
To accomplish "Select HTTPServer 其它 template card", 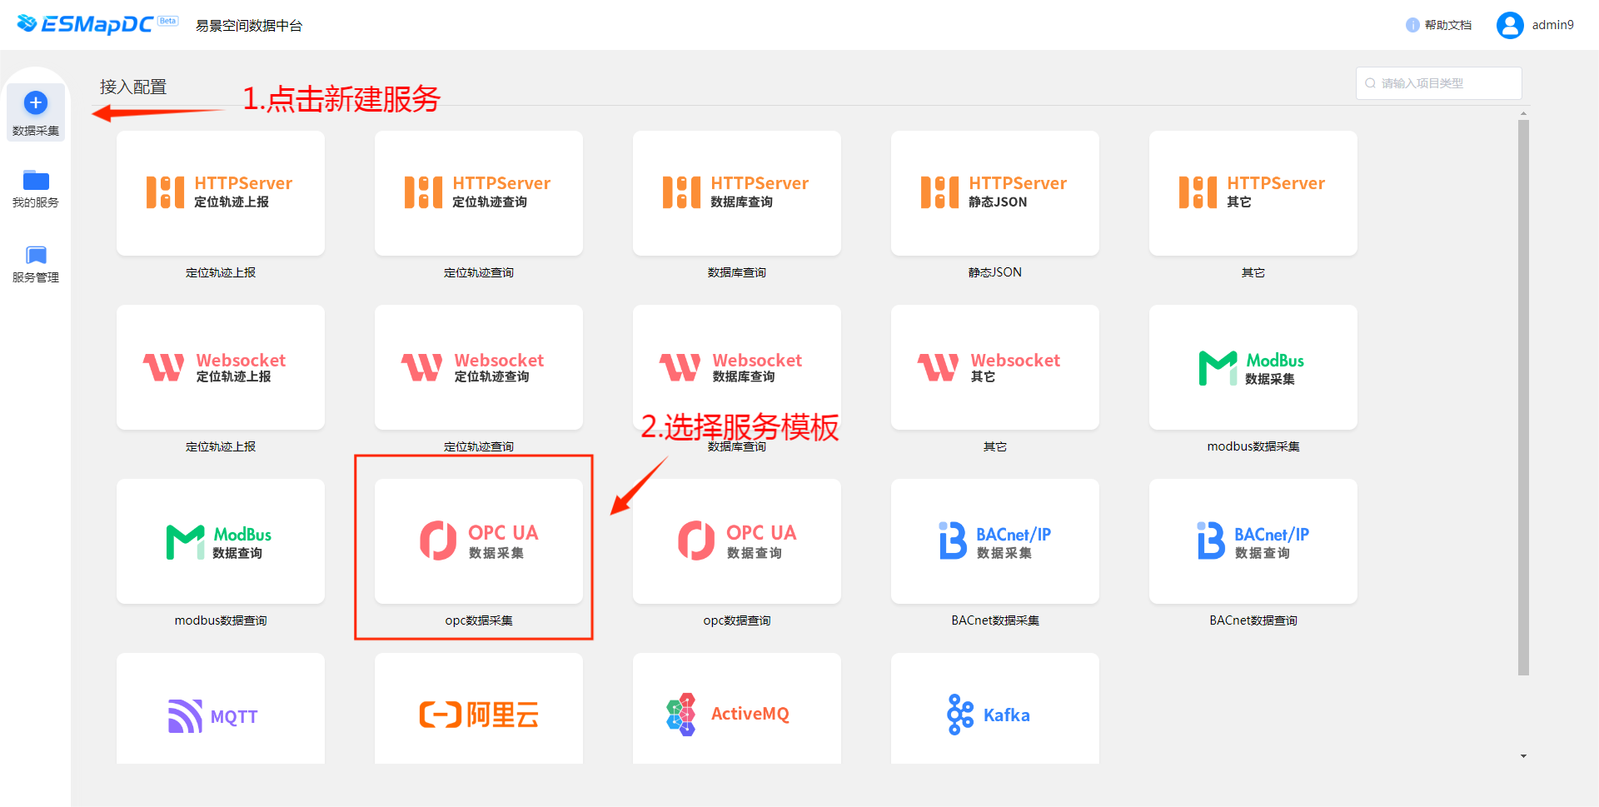I will click(x=1253, y=193).
